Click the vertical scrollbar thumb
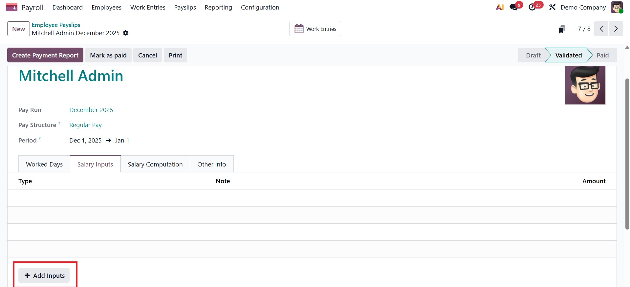This screenshot has width=630, height=287. point(627,154)
